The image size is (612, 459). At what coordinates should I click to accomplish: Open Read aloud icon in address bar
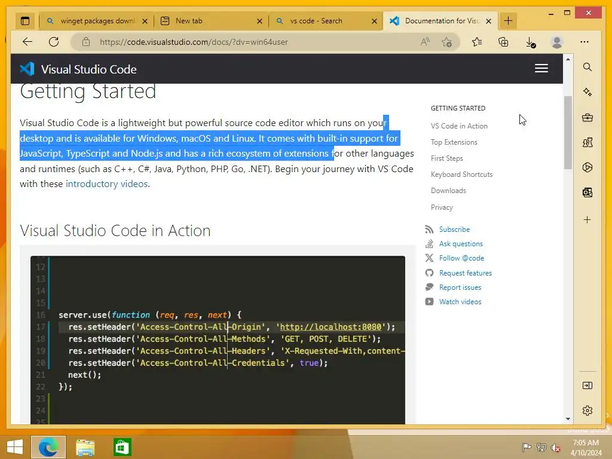click(x=426, y=42)
